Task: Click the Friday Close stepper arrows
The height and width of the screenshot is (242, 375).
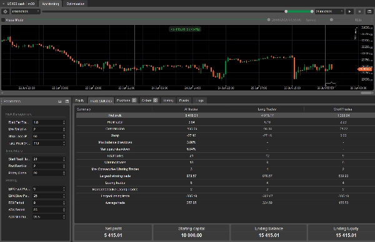Action: (x=64, y=173)
